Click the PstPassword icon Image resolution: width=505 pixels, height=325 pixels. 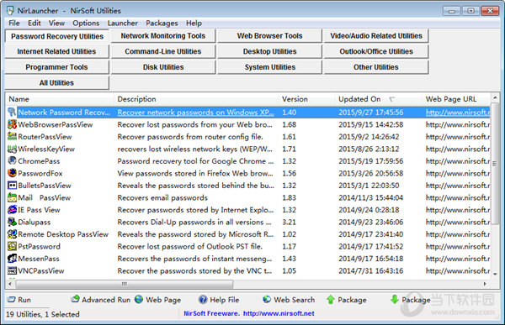12,247
